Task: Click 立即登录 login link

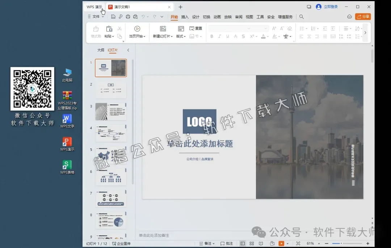Action: [331, 7]
